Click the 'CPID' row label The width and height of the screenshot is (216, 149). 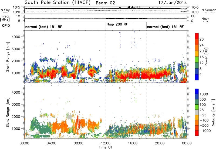pyautogui.click(x=6, y=26)
